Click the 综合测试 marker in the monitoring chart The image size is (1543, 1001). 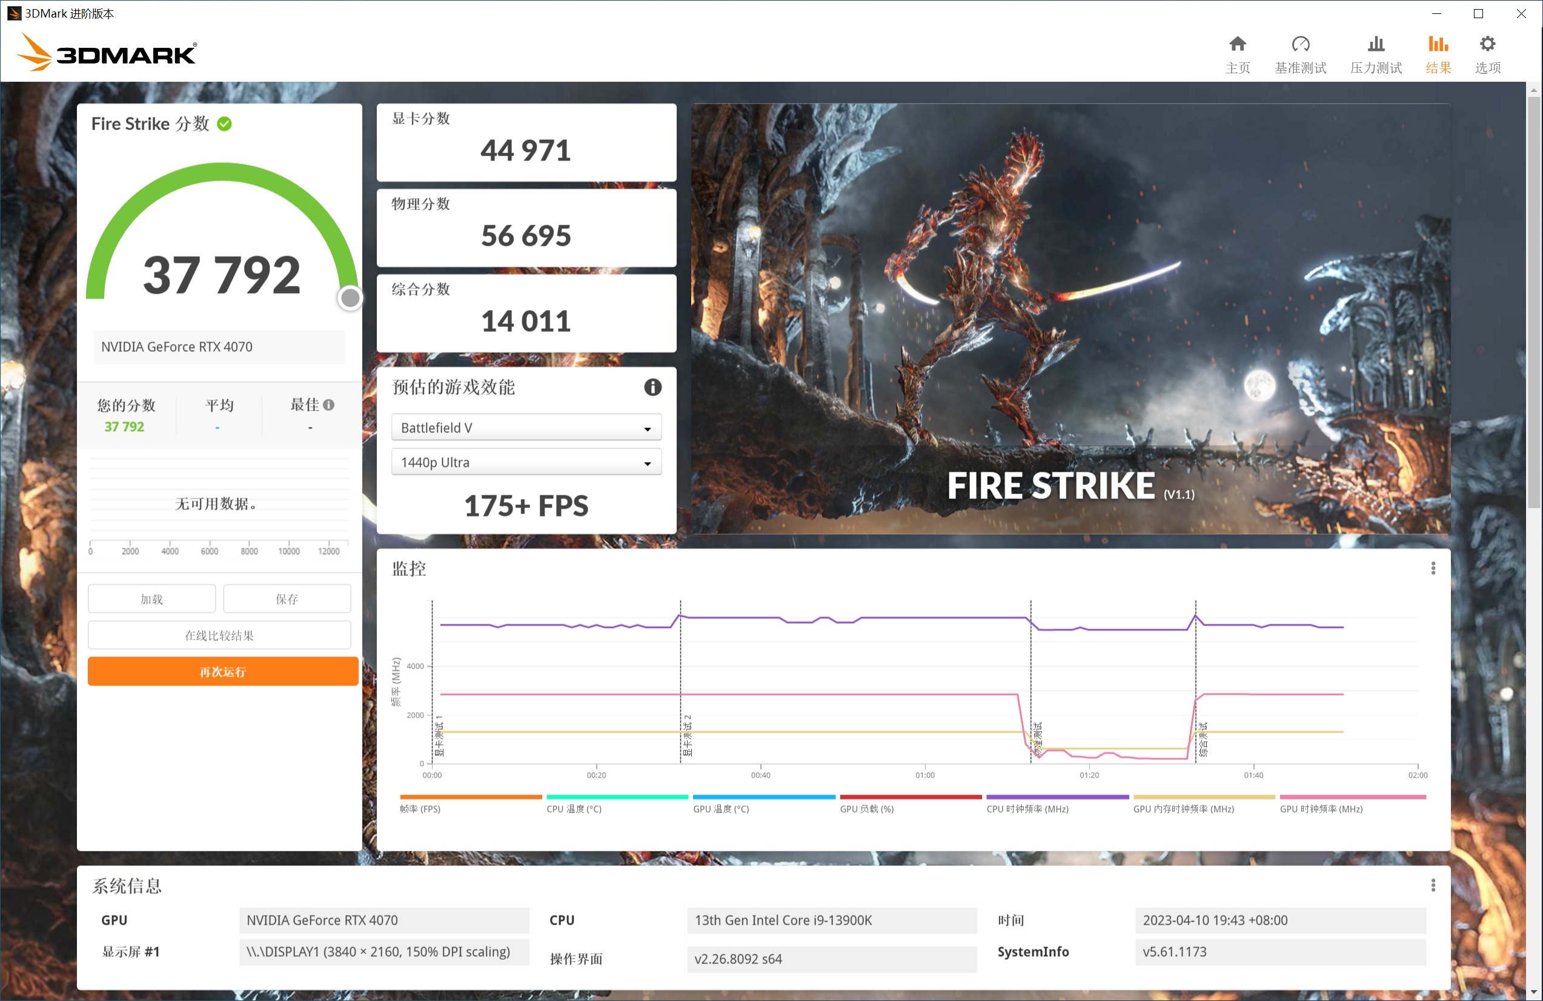[1203, 739]
